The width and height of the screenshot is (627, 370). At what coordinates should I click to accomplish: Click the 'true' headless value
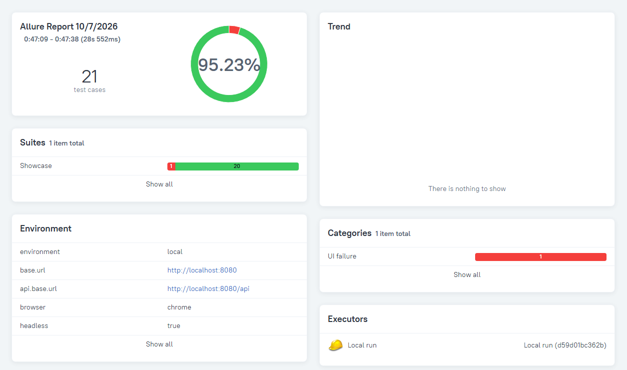tap(174, 325)
